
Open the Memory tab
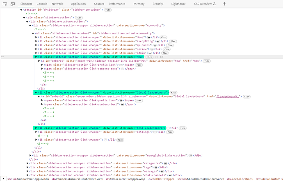coord(139,4)
